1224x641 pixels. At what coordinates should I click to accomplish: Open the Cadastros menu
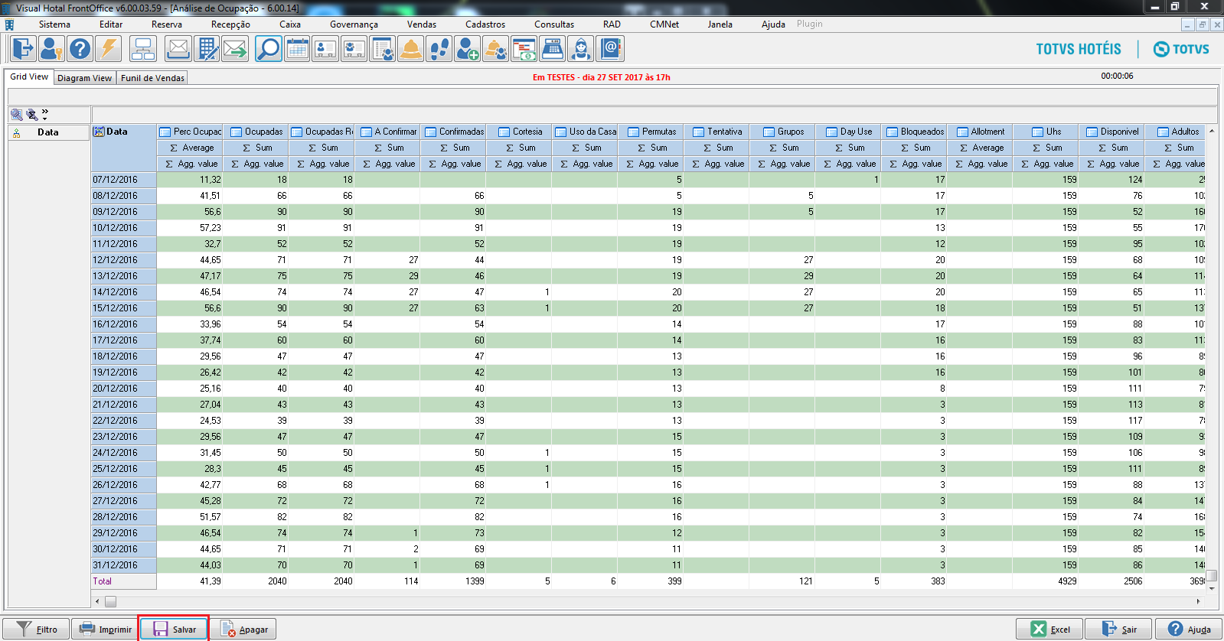coord(485,24)
